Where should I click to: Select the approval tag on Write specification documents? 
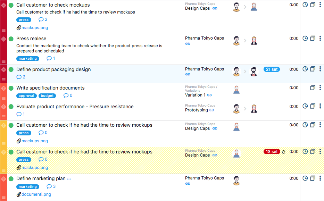pyautogui.click(x=26, y=96)
